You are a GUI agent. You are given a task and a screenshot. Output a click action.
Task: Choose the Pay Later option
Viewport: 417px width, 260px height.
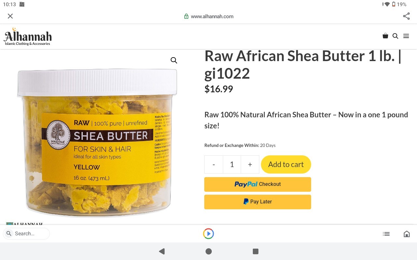257,201
